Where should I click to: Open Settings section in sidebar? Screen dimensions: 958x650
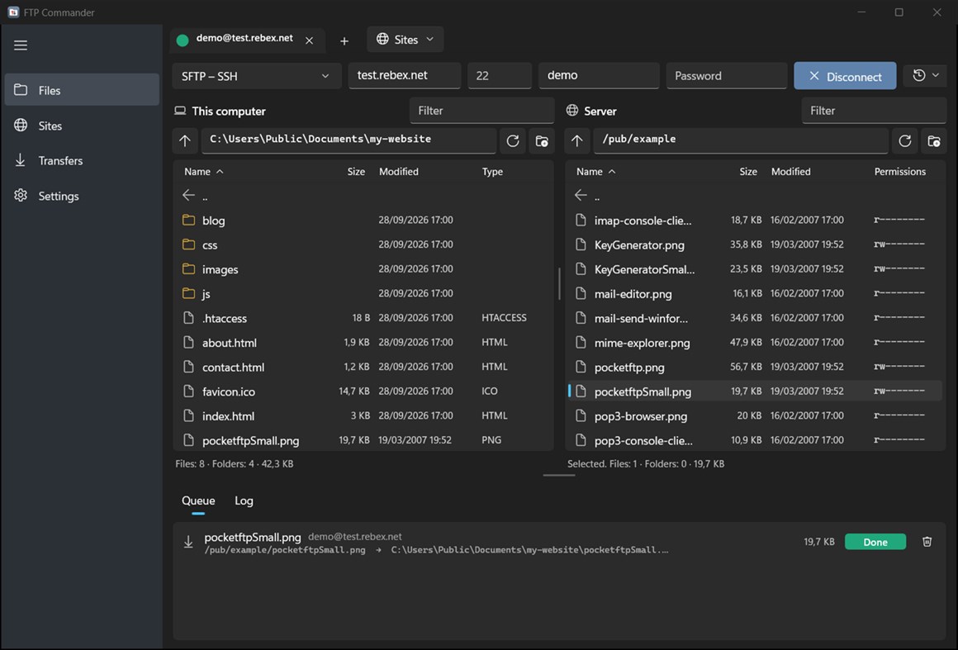pyautogui.click(x=82, y=196)
